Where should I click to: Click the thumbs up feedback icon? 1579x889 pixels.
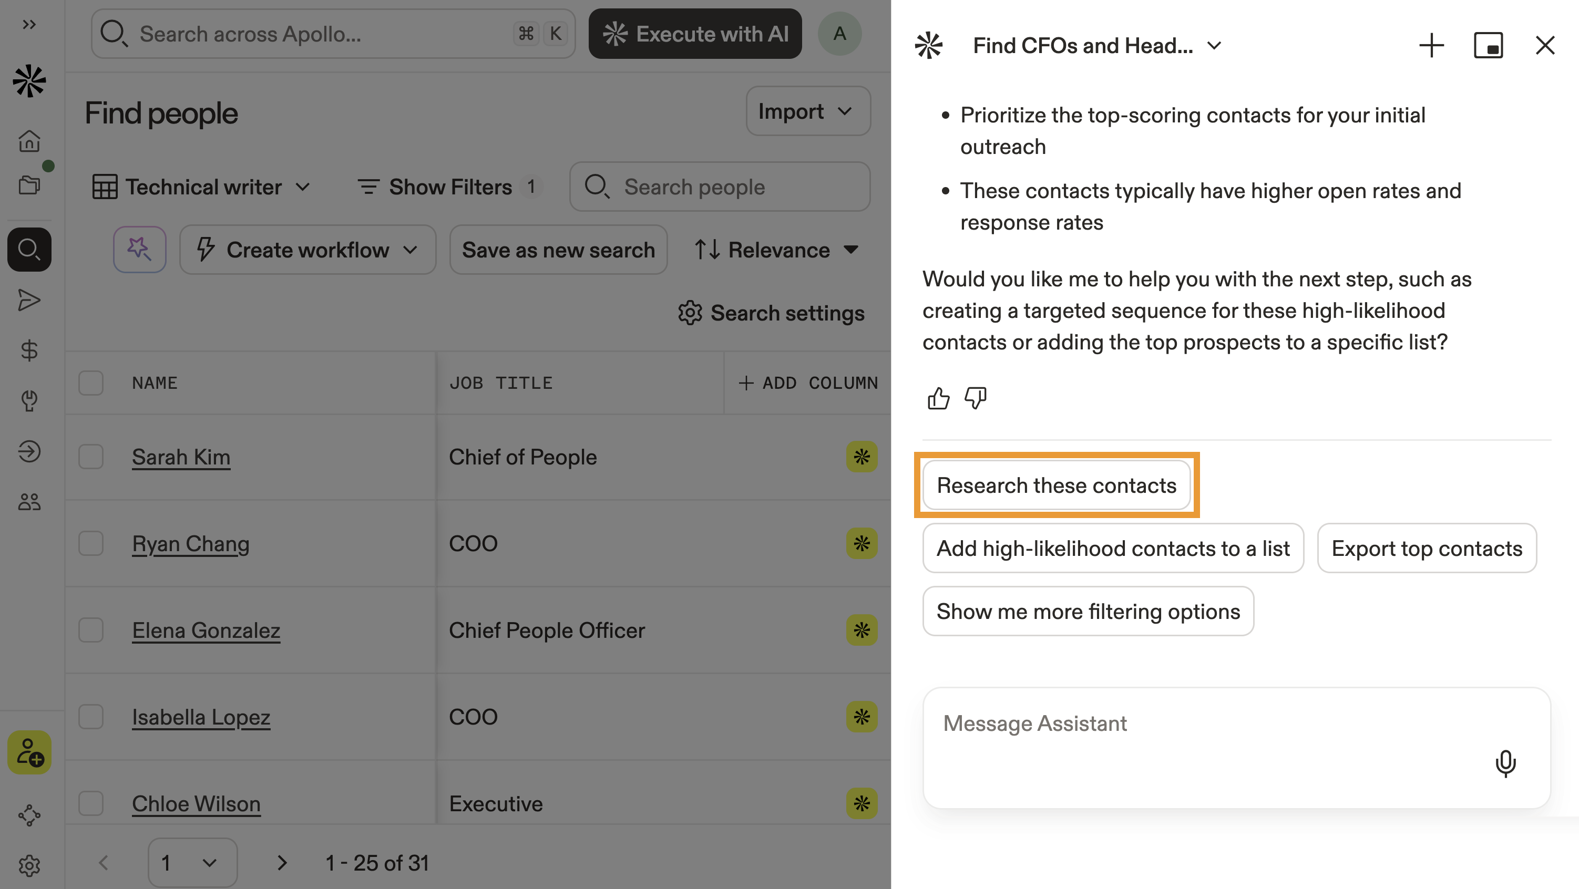click(x=938, y=399)
